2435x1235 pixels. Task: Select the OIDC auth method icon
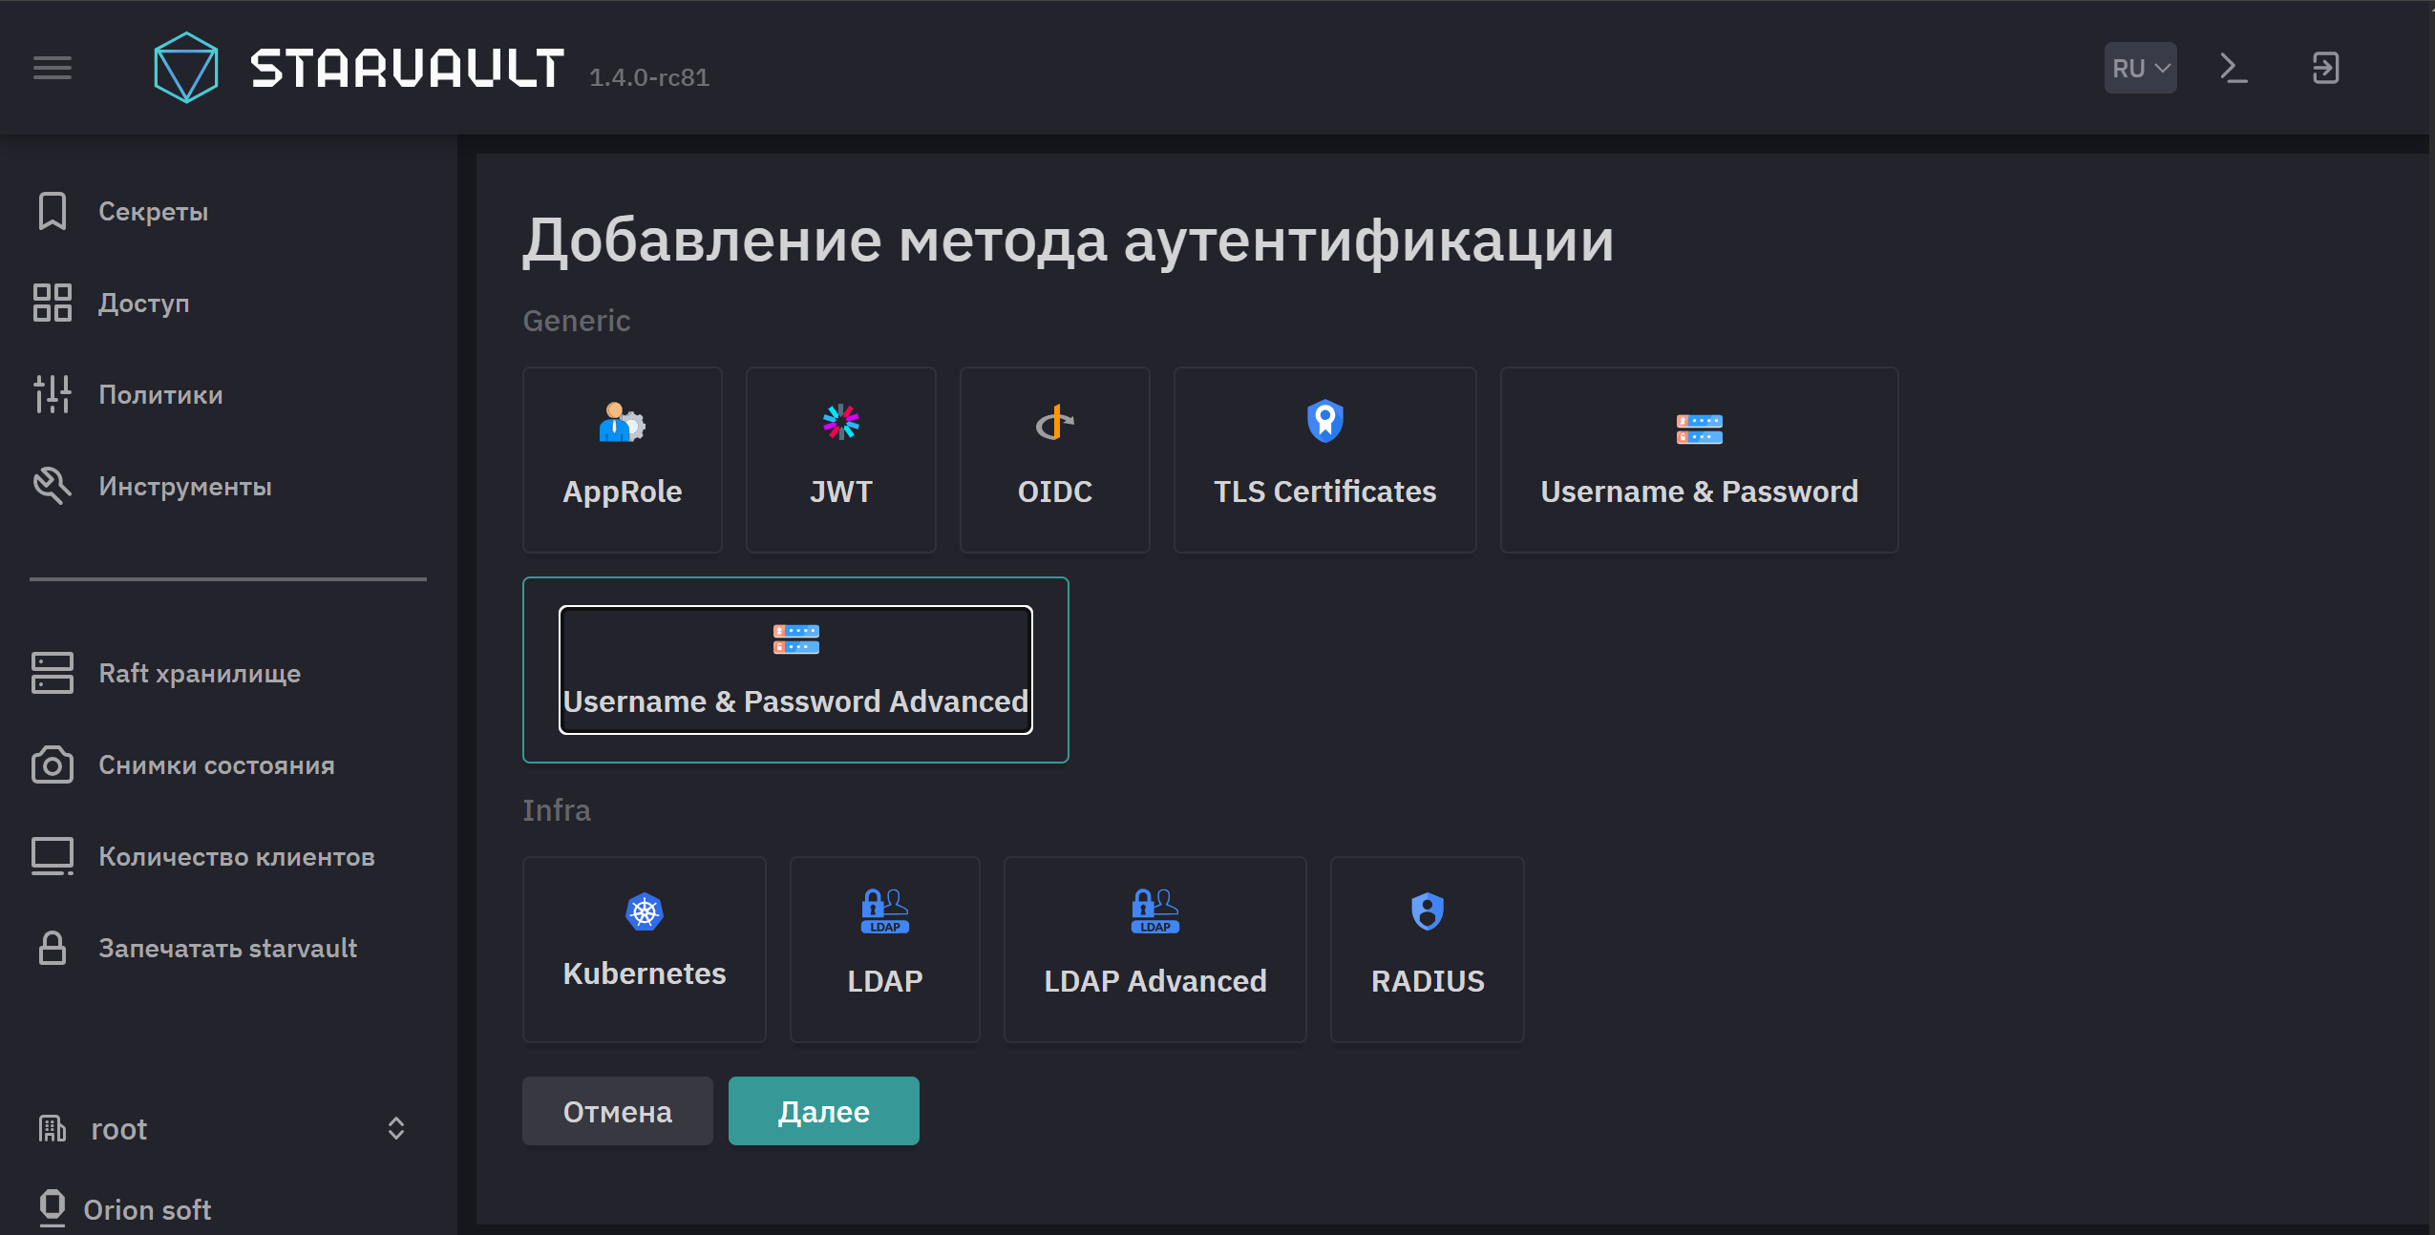point(1055,422)
